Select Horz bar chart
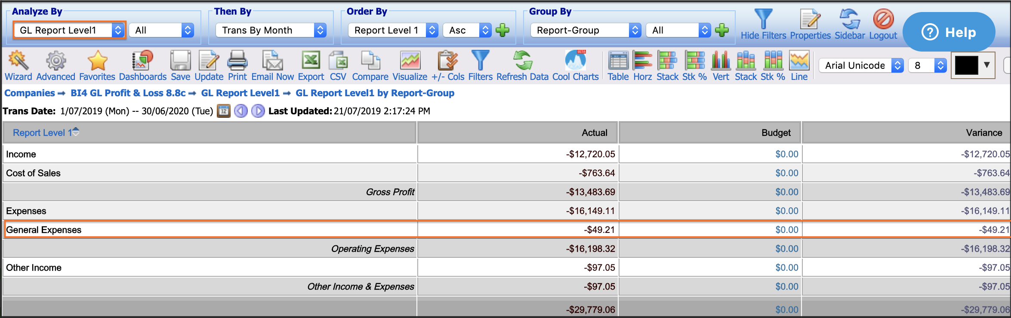1011x318 pixels. [x=642, y=65]
